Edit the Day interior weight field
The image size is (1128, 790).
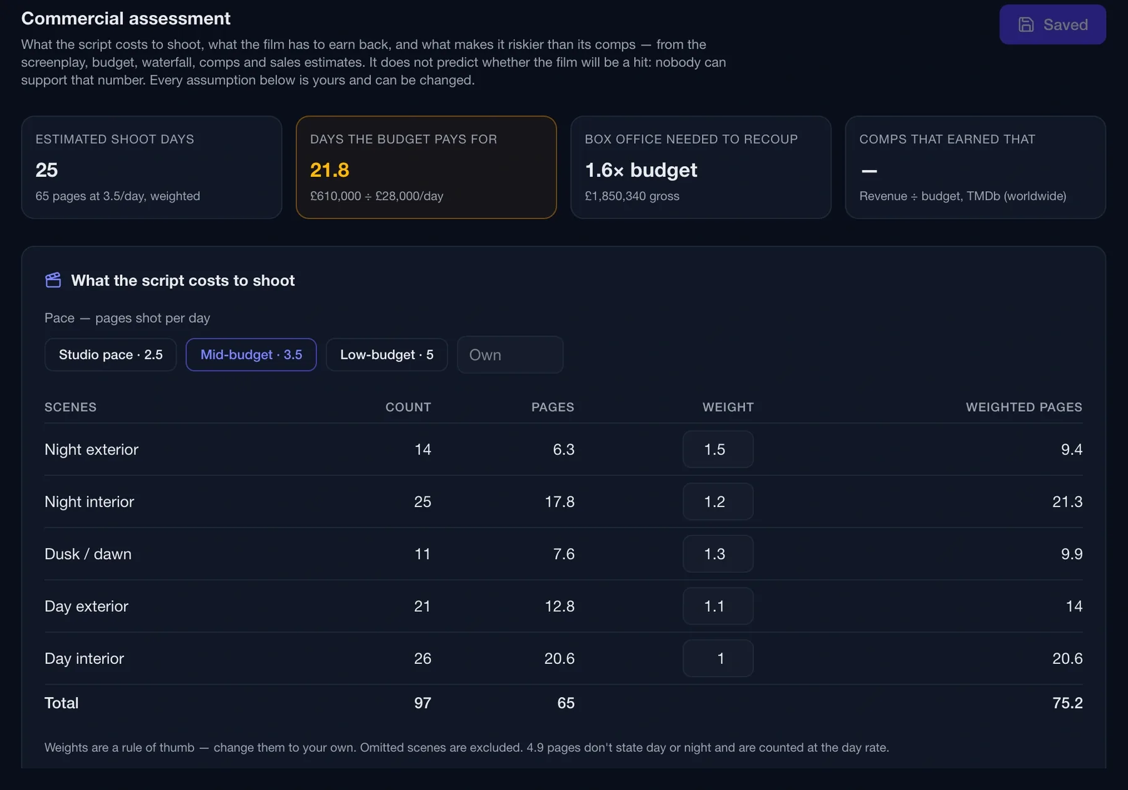pos(718,658)
